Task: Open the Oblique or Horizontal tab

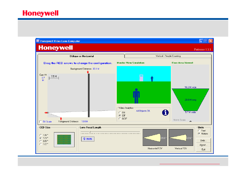Action: click(81, 56)
